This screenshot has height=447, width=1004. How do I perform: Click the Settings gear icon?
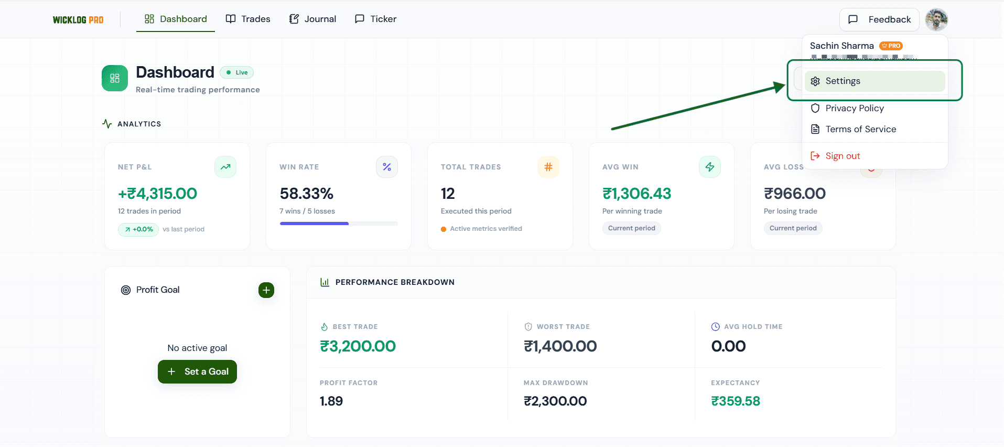(x=815, y=81)
